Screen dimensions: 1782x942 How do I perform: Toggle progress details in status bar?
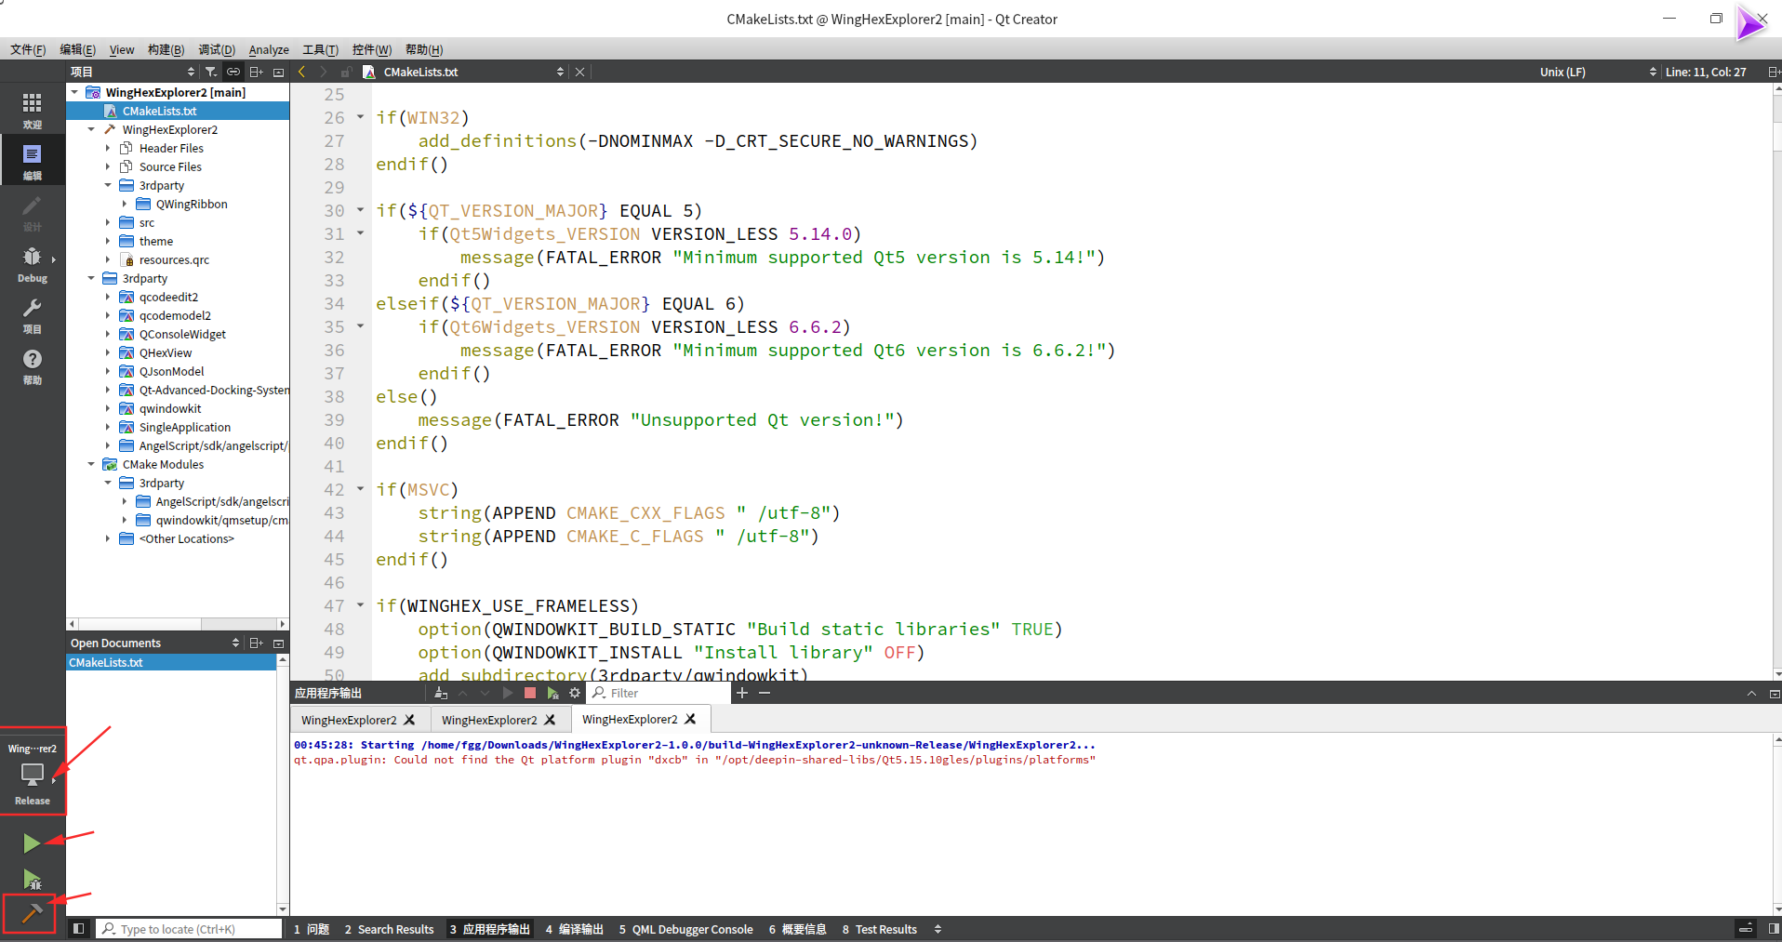[1746, 928]
